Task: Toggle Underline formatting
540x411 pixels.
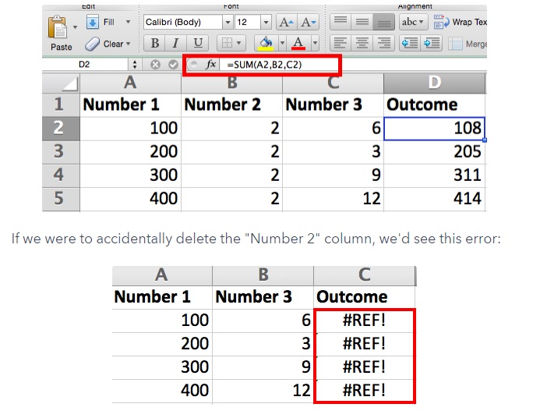Action: click(x=198, y=43)
